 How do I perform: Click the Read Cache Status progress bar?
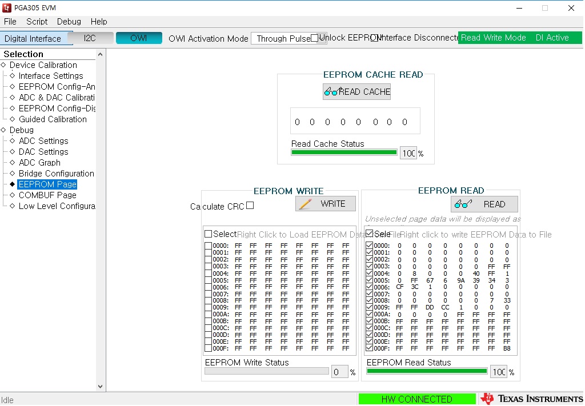tap(344, 152)
